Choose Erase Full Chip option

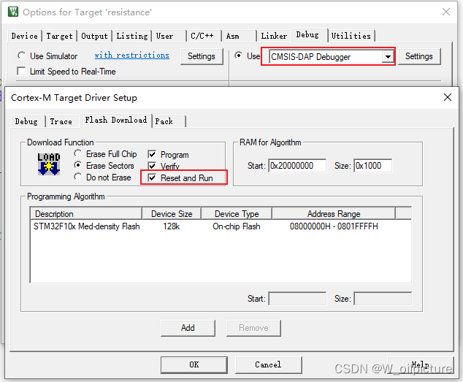coord(77,153)
